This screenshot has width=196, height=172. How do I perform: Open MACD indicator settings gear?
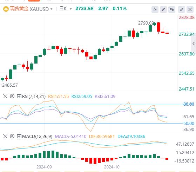click(x=12, y=136)
